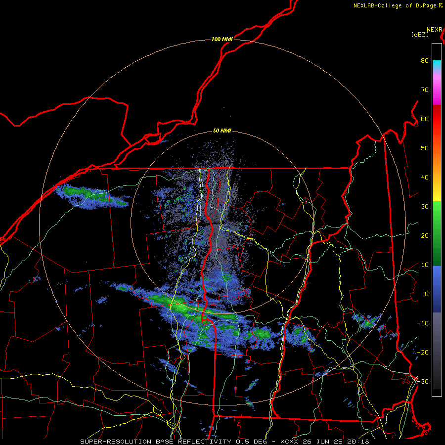
Task: Click the 100 NMI range ring label
Action: point(222,39)
